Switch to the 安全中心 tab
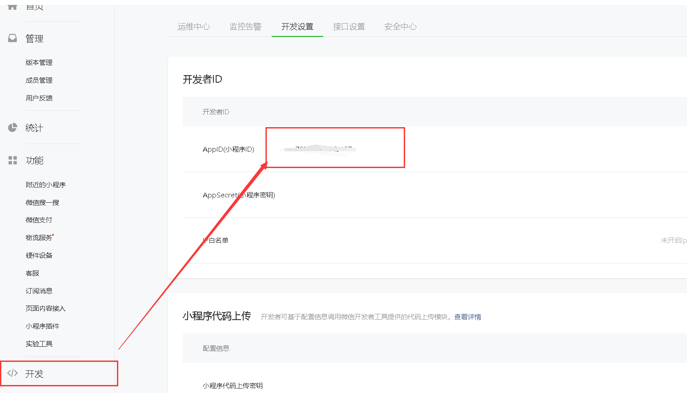 point(401,27)
